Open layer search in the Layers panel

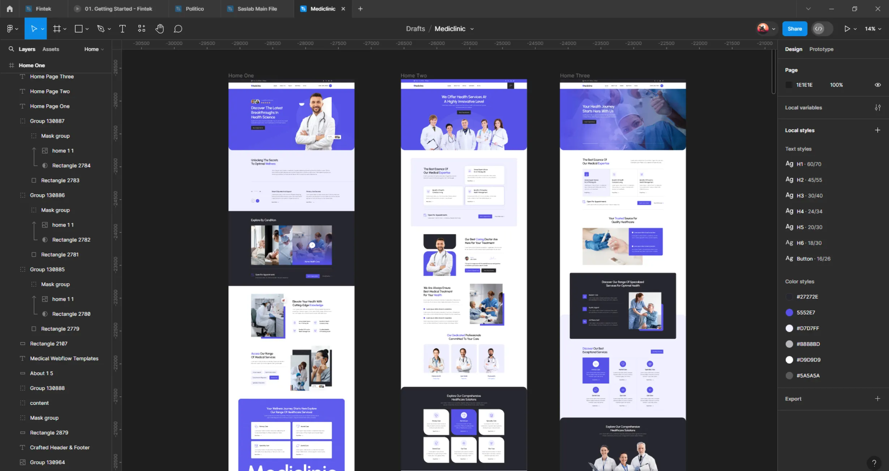point(11,49)
